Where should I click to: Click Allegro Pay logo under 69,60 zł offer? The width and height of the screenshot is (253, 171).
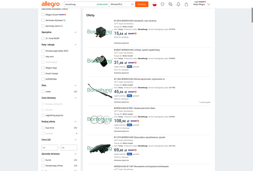(x=129, y=154)
